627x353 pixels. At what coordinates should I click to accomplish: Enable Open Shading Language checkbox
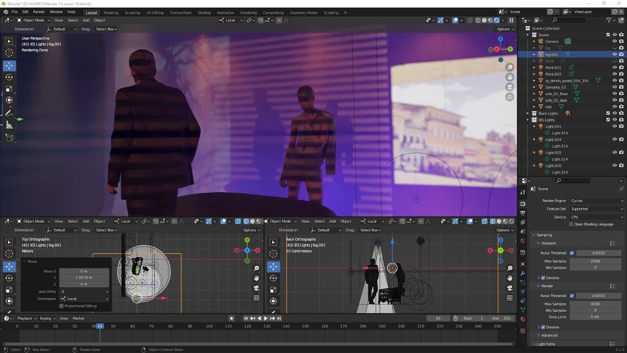[571, 224]
